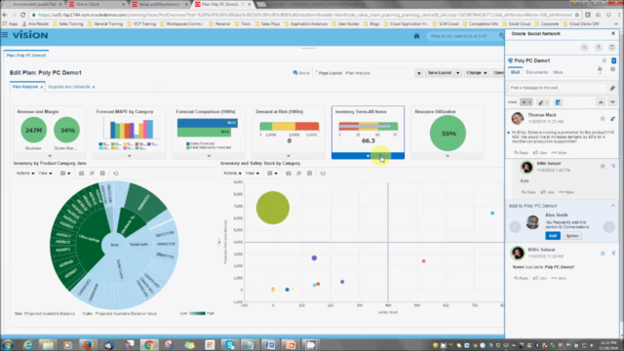Expand the Forecast MAPE by Category tile

[130, 156]
